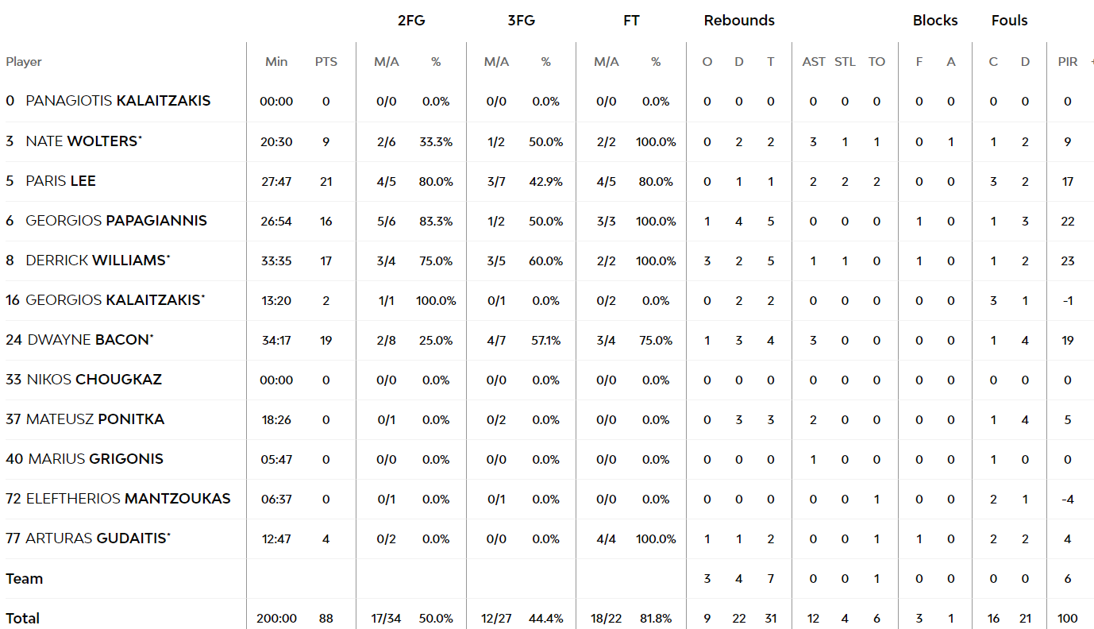Click the Min column header
1094x629 pixels.
[276, 61]
